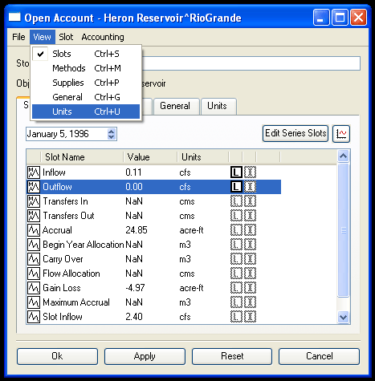Click the slot icon for Gain Loss
Image resolution: width=375 pixels, height=381 pixels.
point(34,288)
